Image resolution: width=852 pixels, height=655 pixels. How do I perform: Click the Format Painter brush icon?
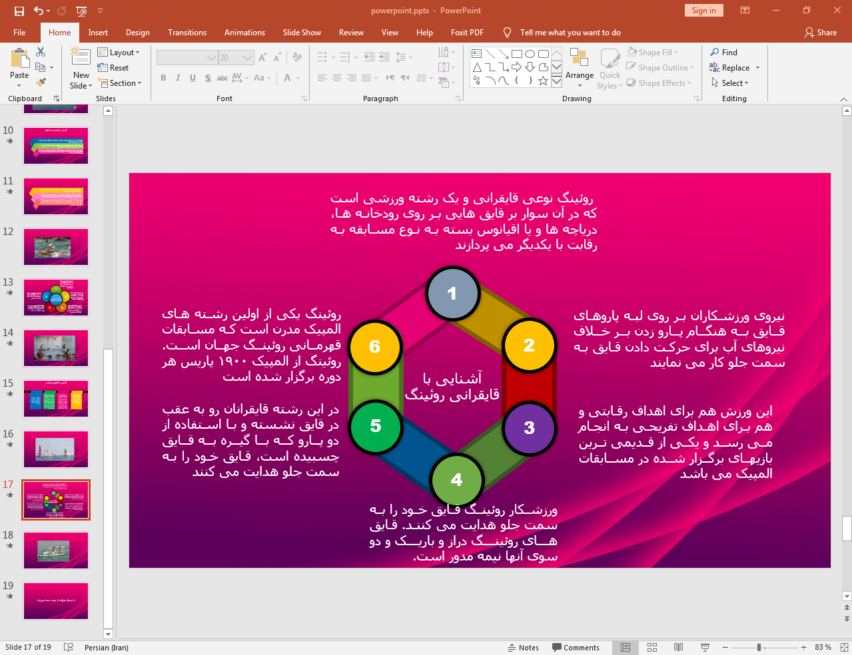(41, 83)
